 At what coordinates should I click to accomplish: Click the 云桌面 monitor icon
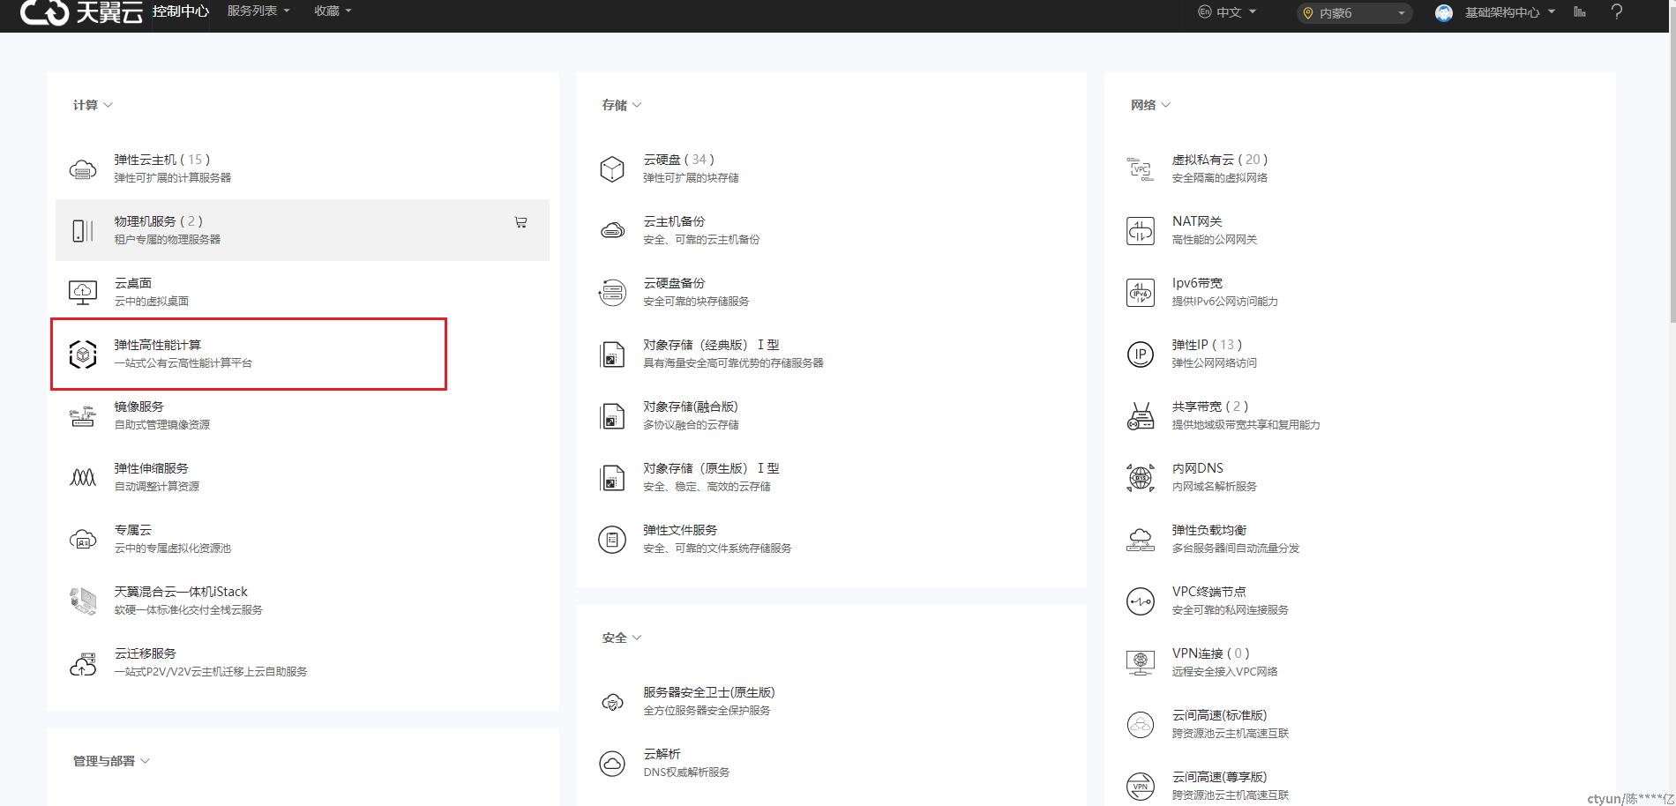83,292
